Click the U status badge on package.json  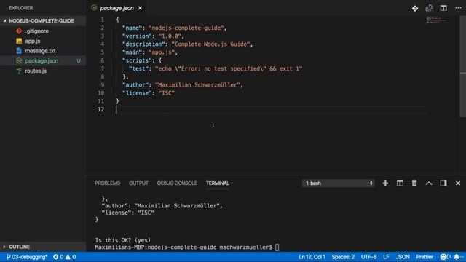pyautogui.click(x=79, y=61)
